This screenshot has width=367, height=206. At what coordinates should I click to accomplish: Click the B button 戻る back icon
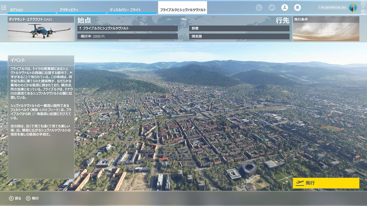point(11,198)
